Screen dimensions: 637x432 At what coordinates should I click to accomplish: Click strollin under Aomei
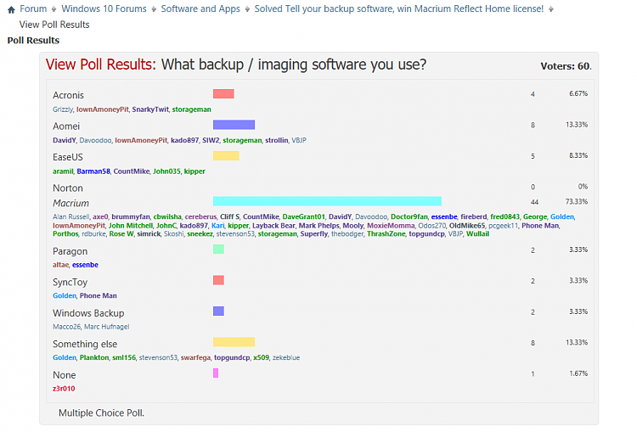coord(277,140)
